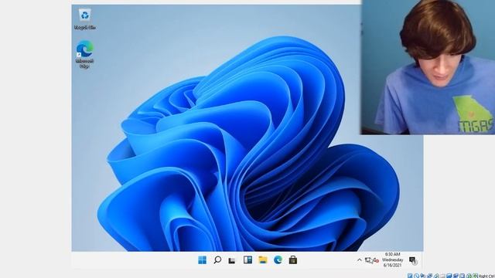
Task: Open the taskbar Search magnifier
Action: click(x=217, y=259)
